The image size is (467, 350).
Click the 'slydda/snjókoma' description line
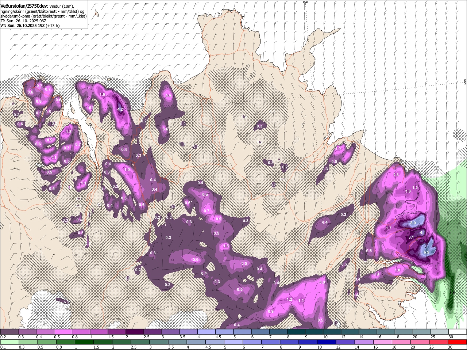[43, 16]
